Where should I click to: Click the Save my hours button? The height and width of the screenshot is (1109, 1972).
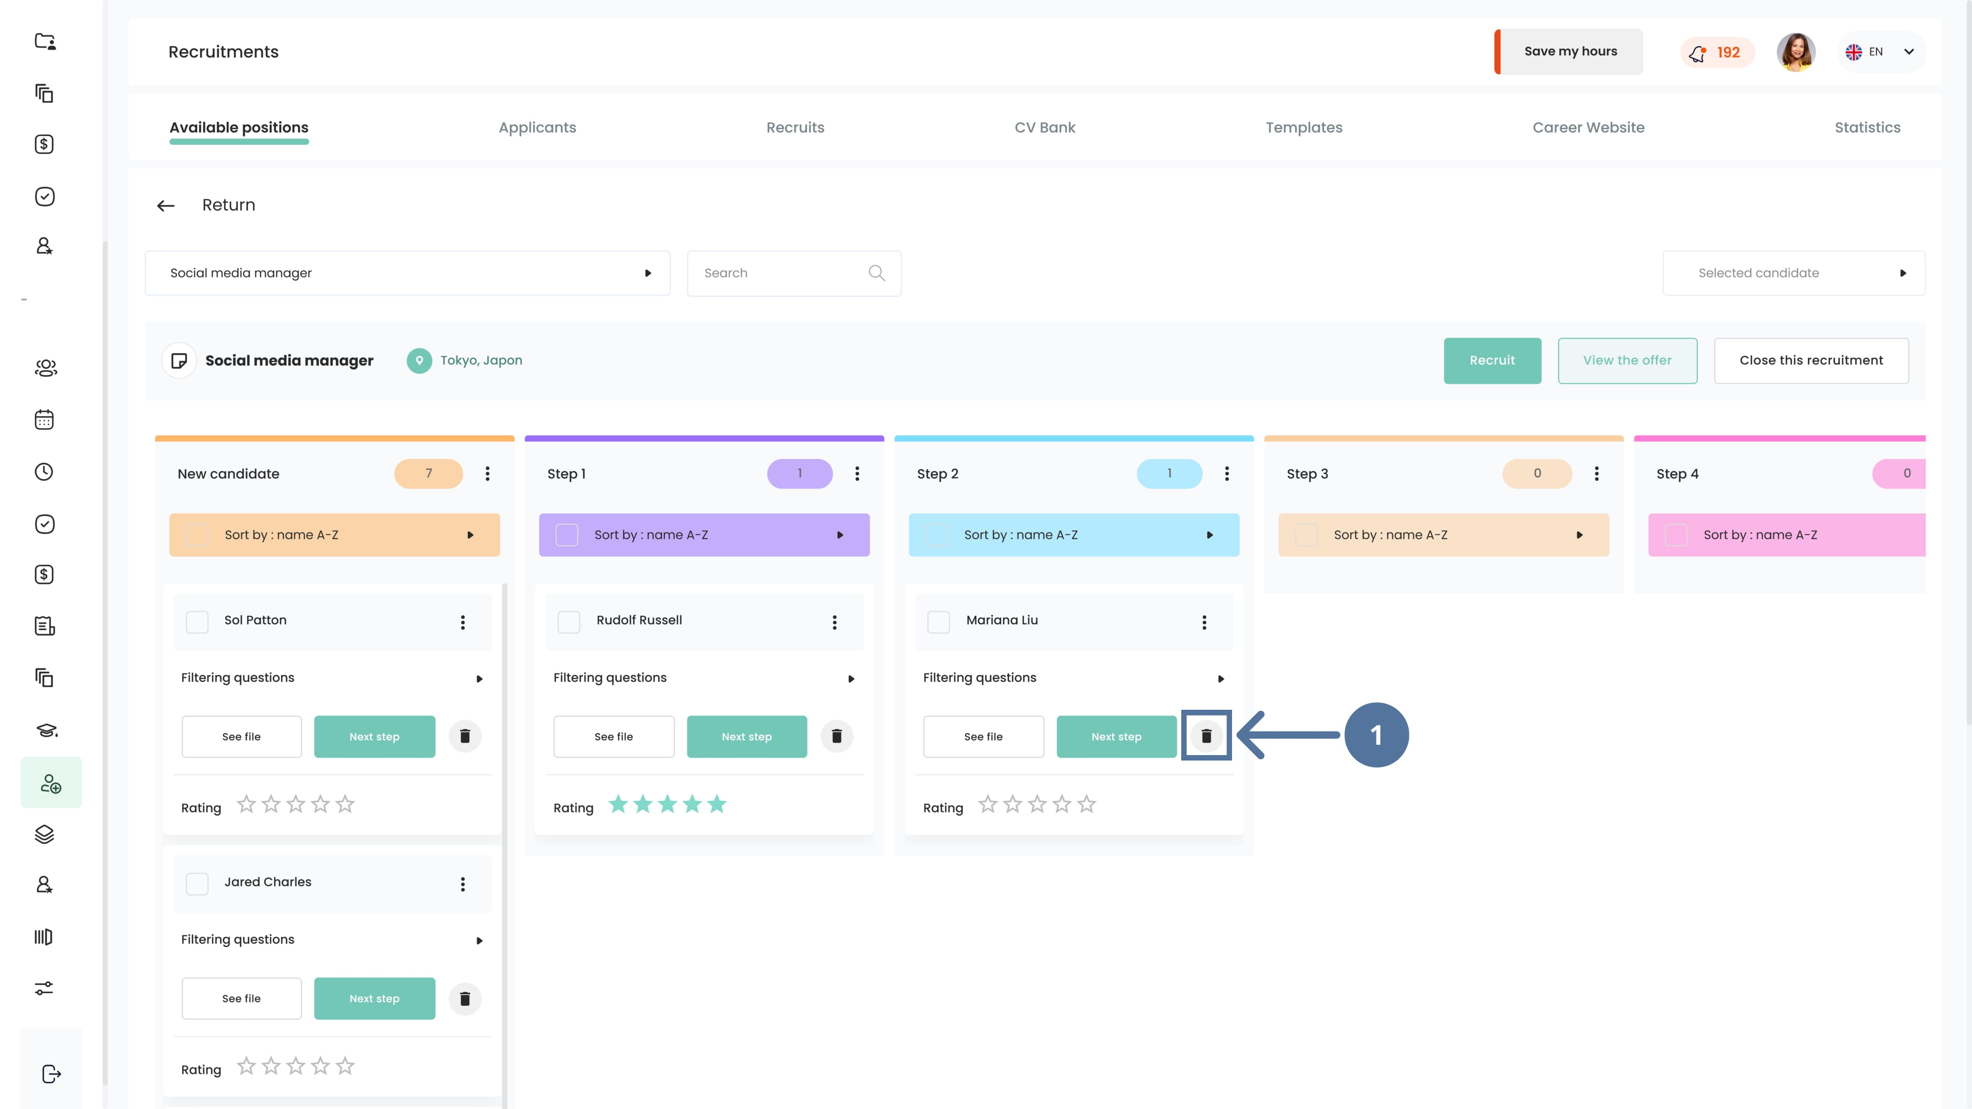coord(1569,52)
